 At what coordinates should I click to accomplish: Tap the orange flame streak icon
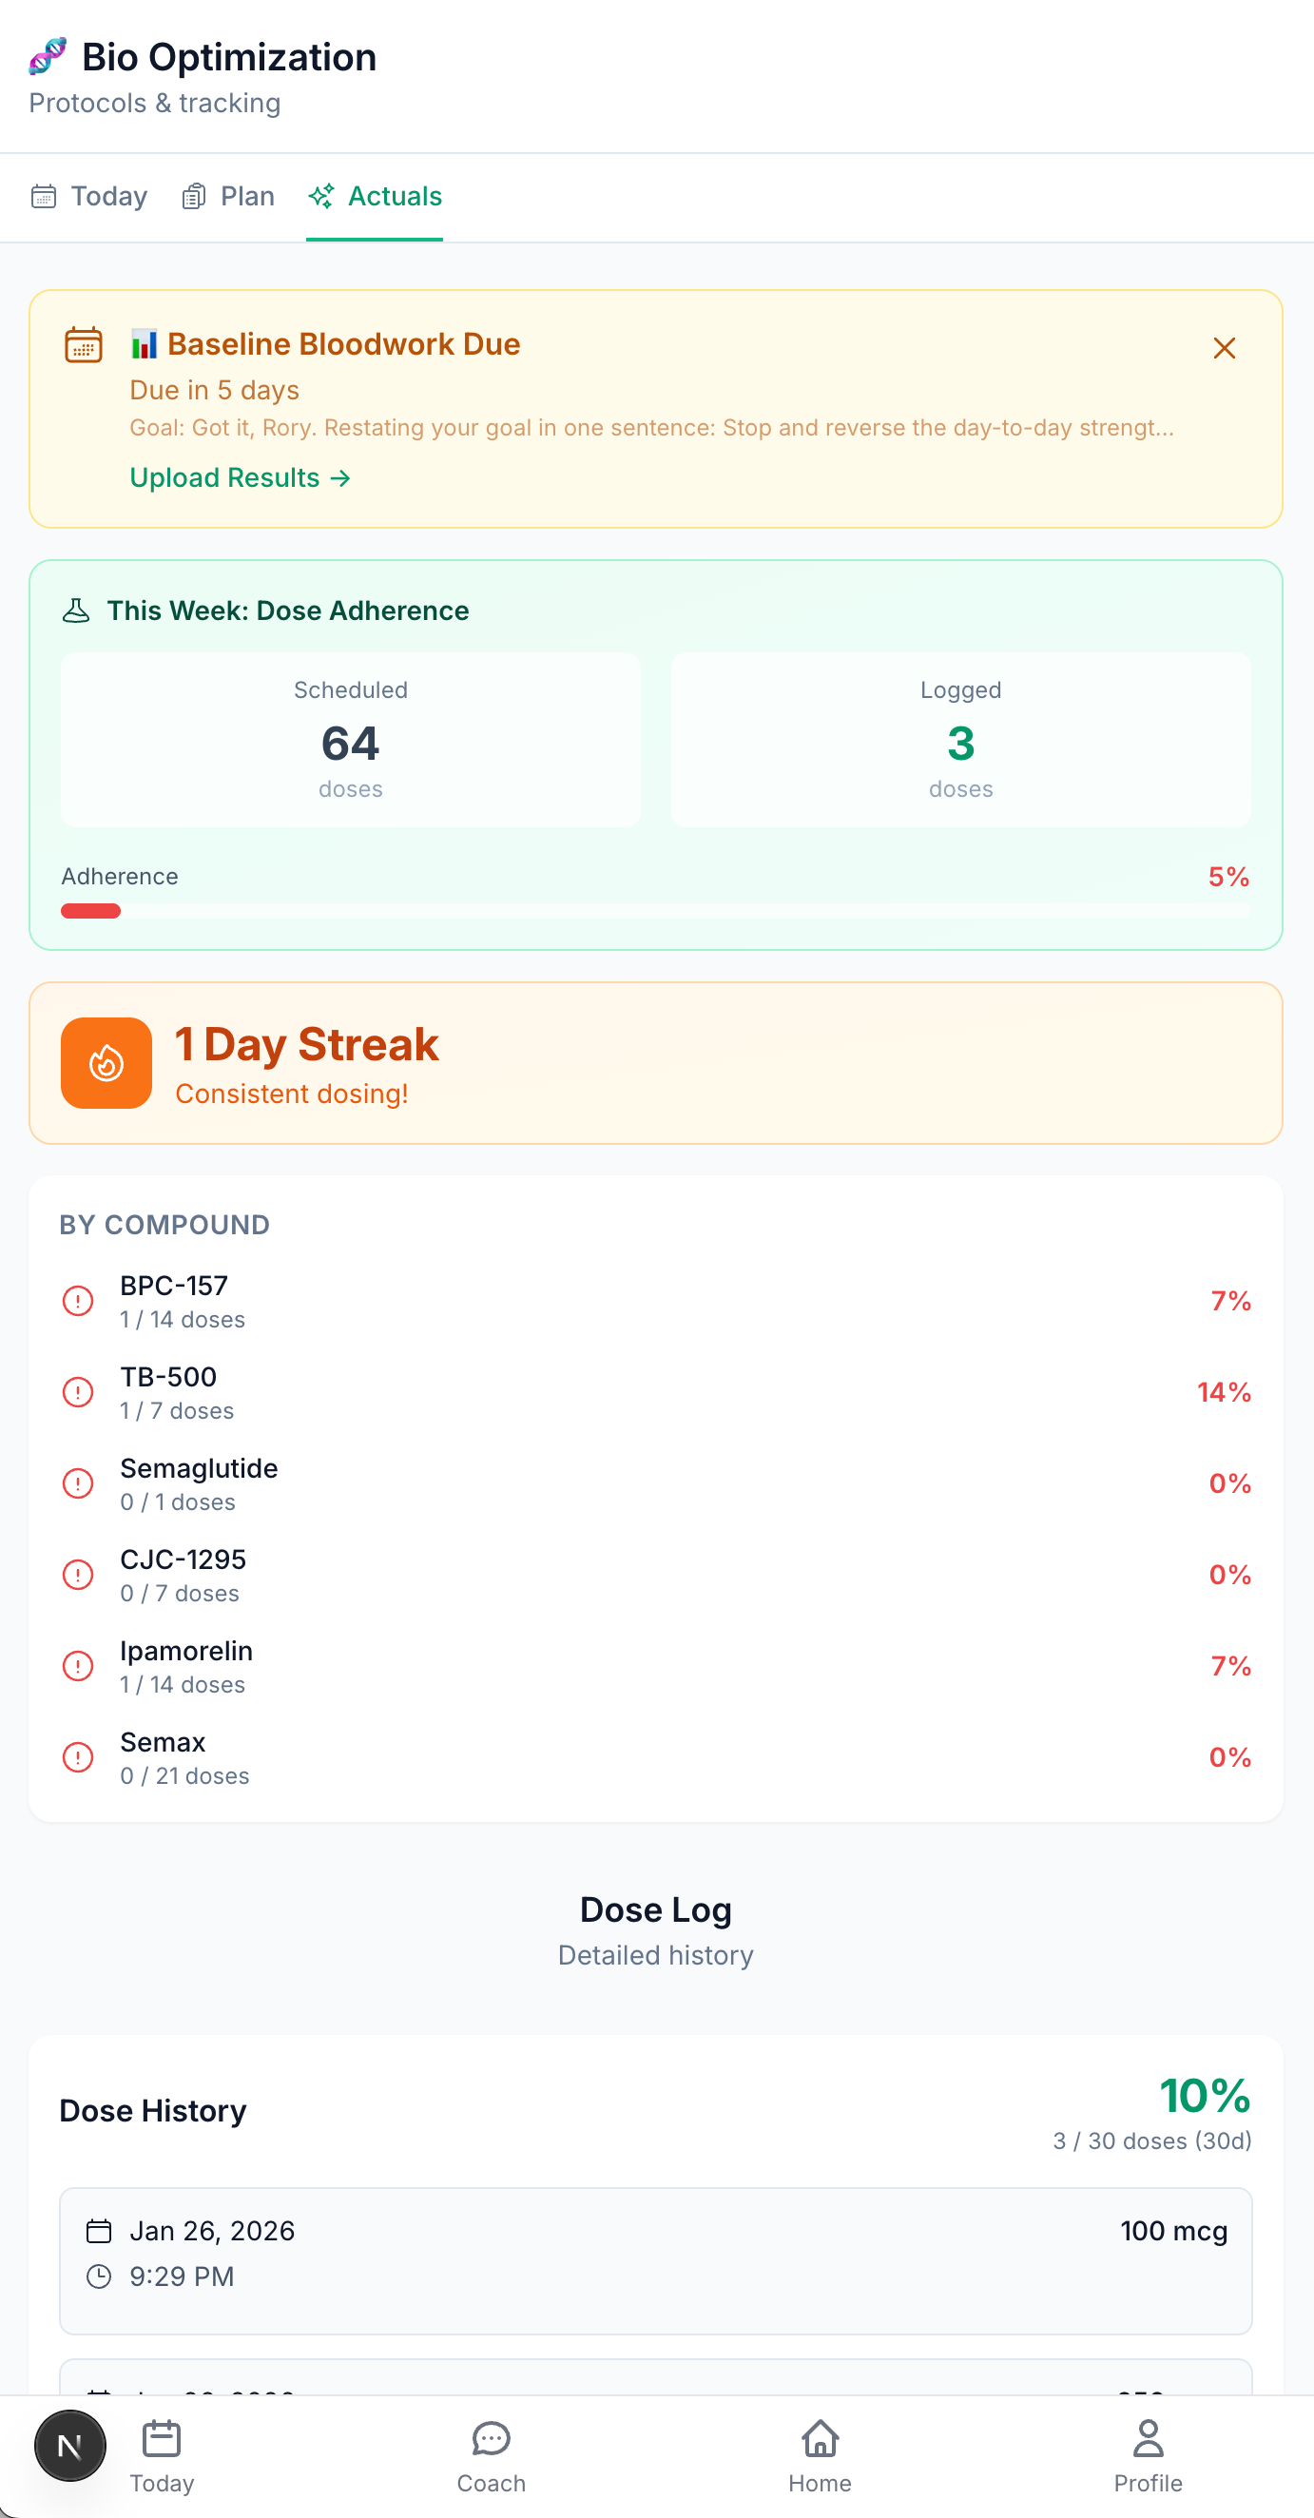[x=106, y=1062]
